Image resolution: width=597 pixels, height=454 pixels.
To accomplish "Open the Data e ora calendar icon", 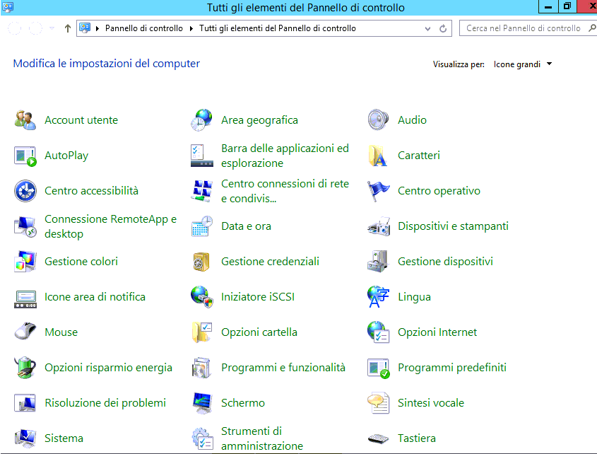I will (202, 226).
